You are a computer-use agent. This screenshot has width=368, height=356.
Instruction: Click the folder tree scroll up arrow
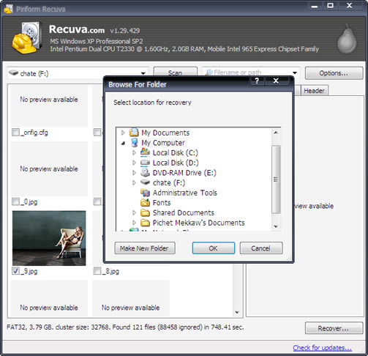pyautogui.click(x=276, y=133)
